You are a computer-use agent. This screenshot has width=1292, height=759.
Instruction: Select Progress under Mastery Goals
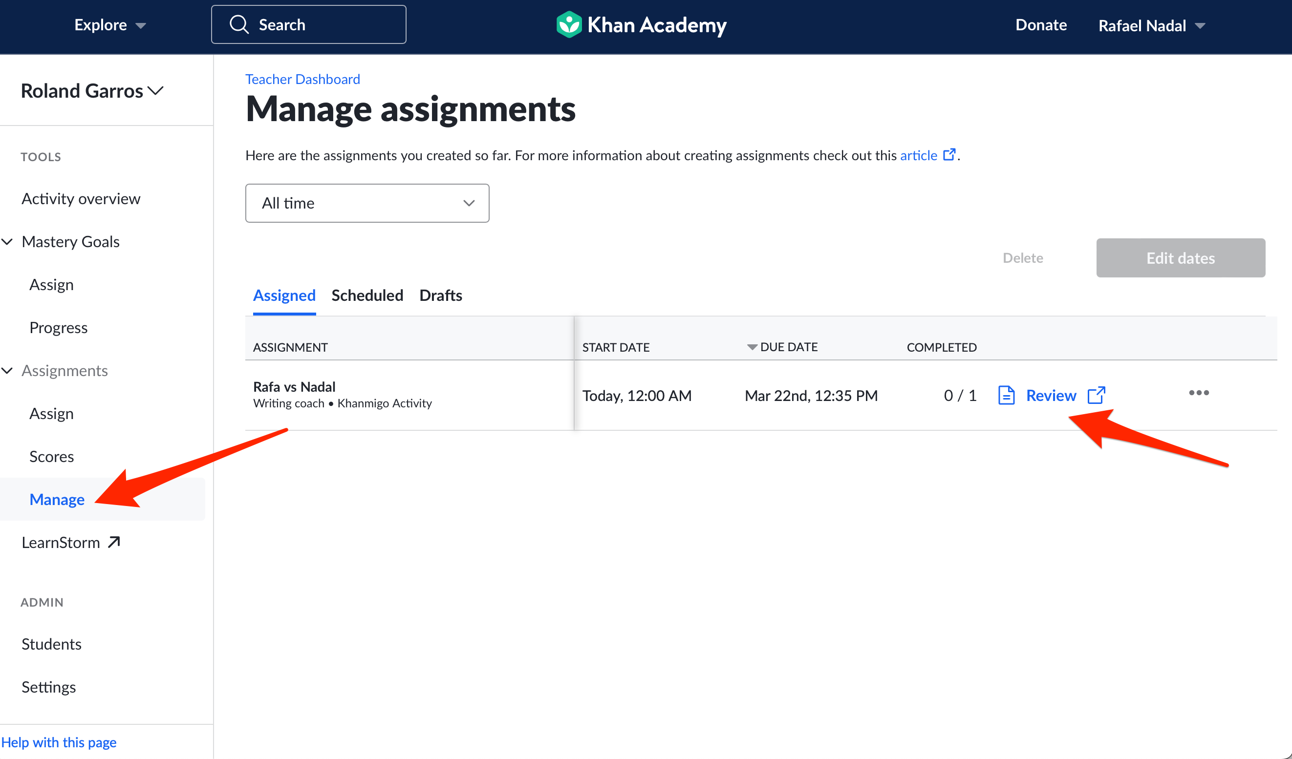tap(59, 327)
